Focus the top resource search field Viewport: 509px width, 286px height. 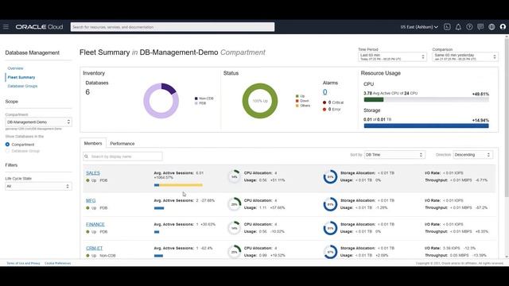(x=173, y=27)
